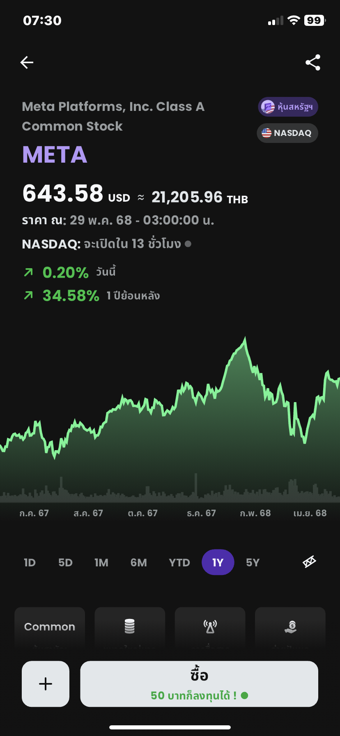Tap the US stocks badge icon
340x736 pixels.
click(x=288, y=107)
